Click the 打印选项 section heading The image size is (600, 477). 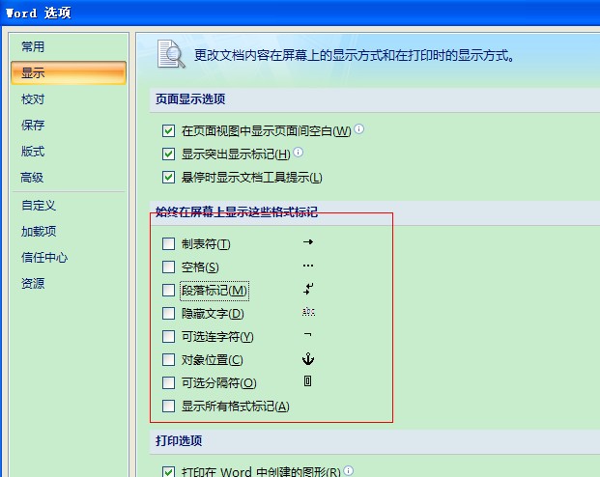[179, 440]
